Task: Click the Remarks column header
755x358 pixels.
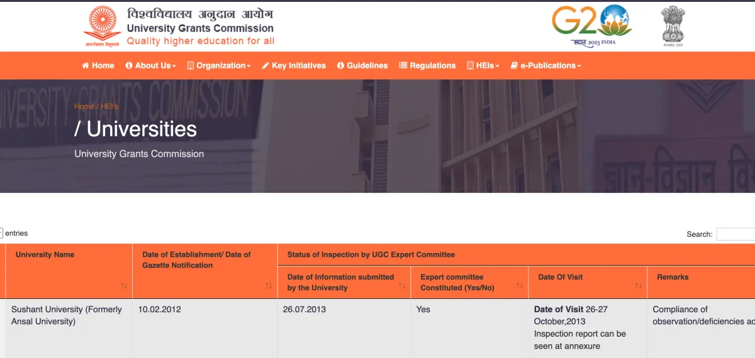Action: click(x=701, y=282)
